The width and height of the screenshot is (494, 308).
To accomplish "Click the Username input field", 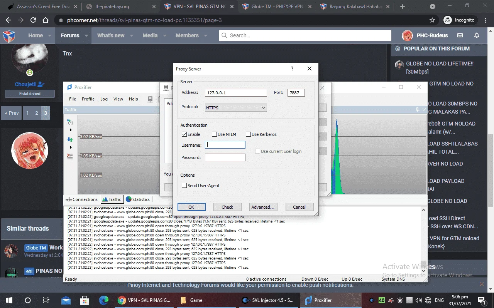I will (x=225, y=145).
